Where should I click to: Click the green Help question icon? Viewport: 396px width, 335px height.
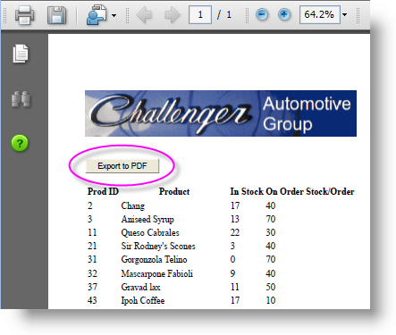point(20,143)
